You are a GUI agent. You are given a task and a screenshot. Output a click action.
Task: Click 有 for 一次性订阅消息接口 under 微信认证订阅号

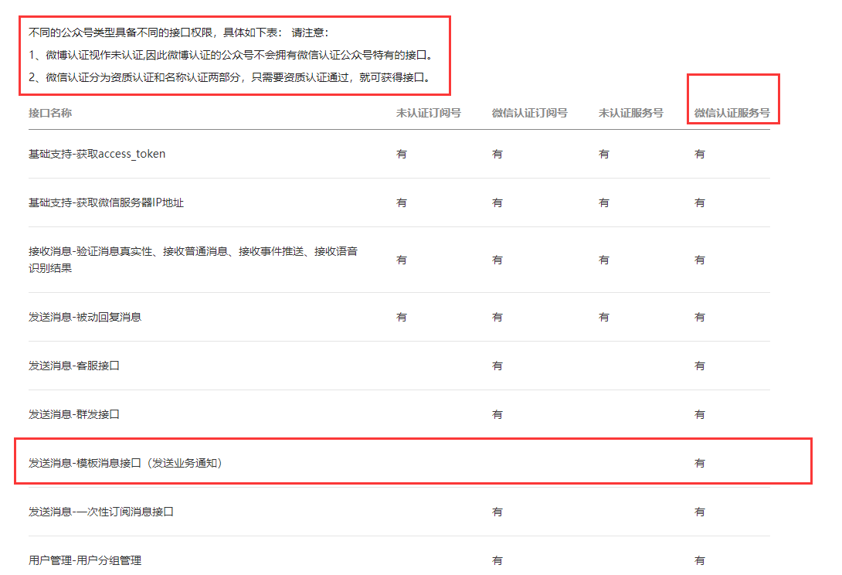point(497,512)
